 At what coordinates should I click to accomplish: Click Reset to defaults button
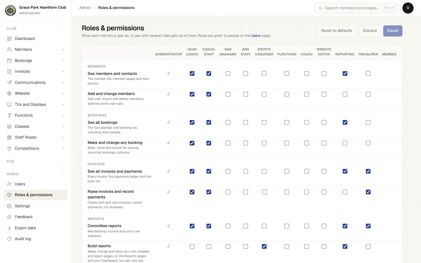click(337, 31)
